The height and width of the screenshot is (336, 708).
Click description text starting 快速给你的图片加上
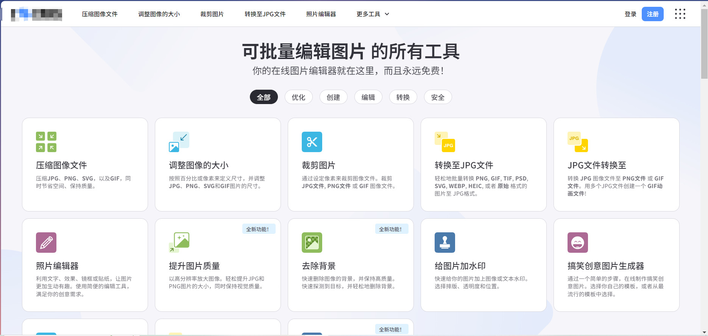(x=482, y=283)
